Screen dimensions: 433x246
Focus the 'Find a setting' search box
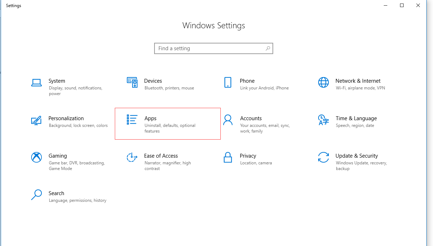coord(209,48)
